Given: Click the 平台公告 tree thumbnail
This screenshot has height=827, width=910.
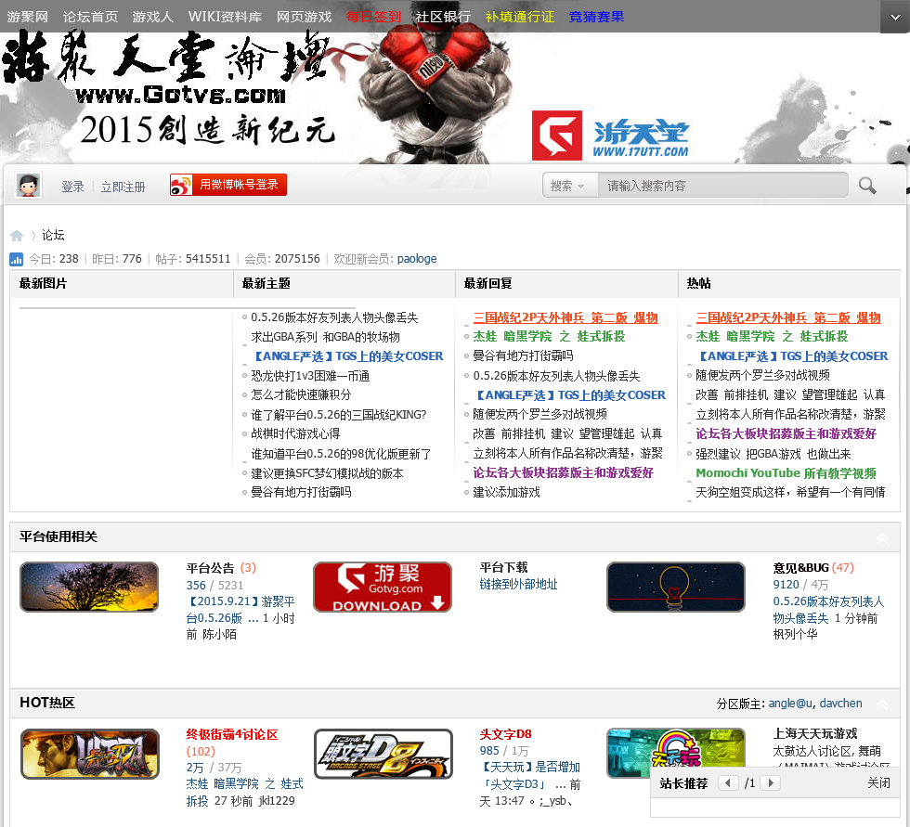Looking at the screenshot, I should pos(89,587).
